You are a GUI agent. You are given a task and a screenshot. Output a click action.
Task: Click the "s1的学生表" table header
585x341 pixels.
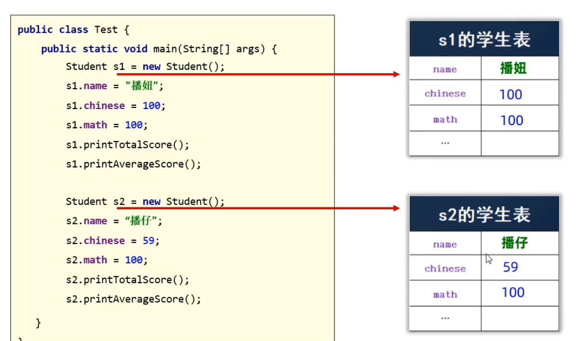pos(484,40)
